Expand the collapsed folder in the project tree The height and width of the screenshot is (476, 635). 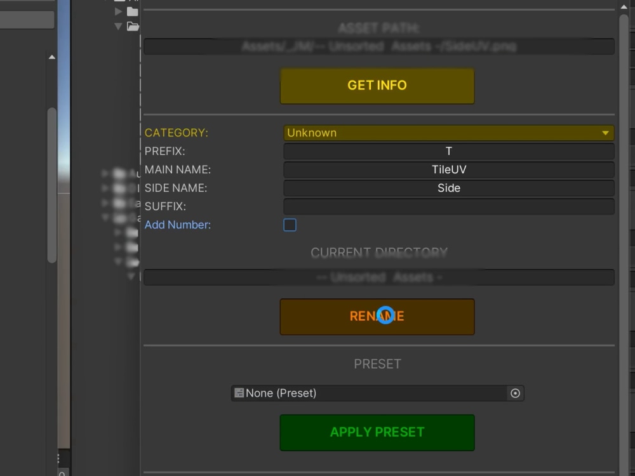tap(118, 10)
